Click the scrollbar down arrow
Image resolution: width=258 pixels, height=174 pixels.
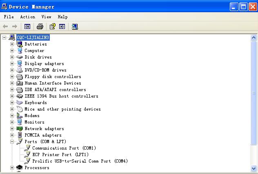[254, 167]
